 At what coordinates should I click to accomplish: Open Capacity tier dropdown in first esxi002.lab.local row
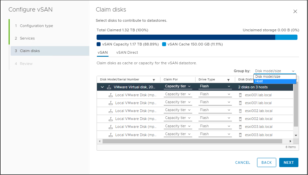click(178, 110)
